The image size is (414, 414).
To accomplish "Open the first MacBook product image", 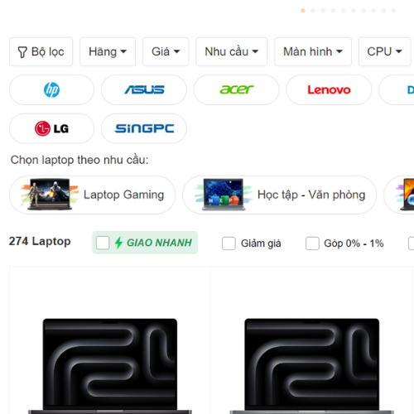I will 110,366.
